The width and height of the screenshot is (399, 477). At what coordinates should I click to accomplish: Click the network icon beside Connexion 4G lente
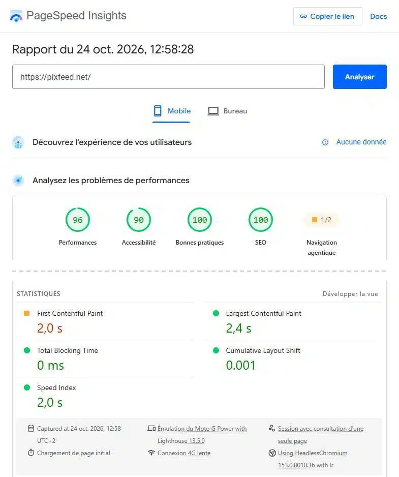tap(151, 453)
